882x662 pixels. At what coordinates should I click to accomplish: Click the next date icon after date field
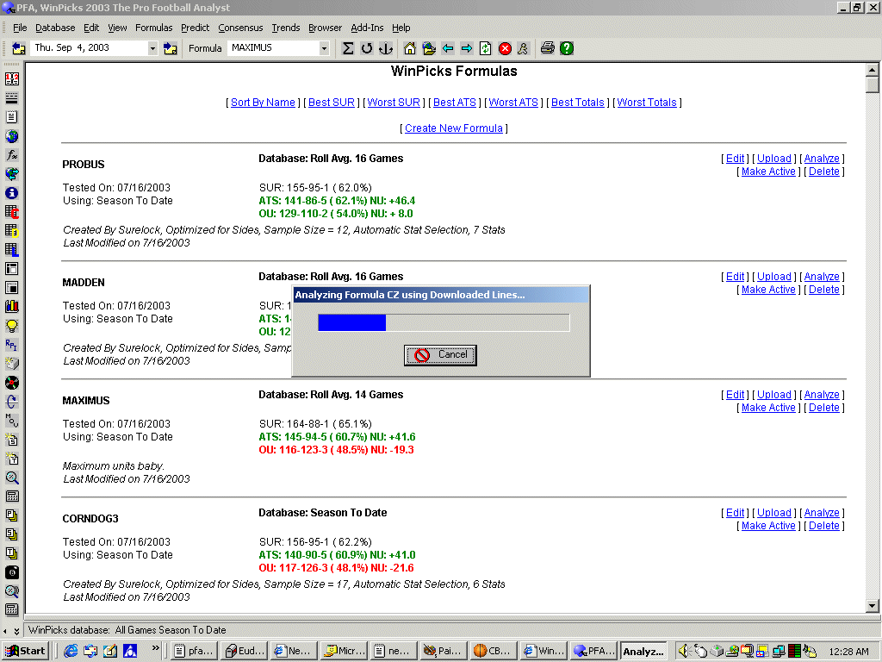pos(171,48)
